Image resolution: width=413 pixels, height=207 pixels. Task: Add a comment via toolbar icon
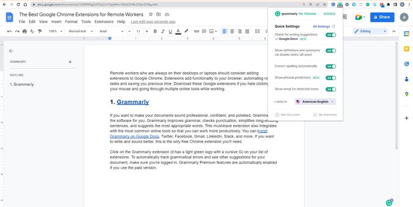coord(204,31)
